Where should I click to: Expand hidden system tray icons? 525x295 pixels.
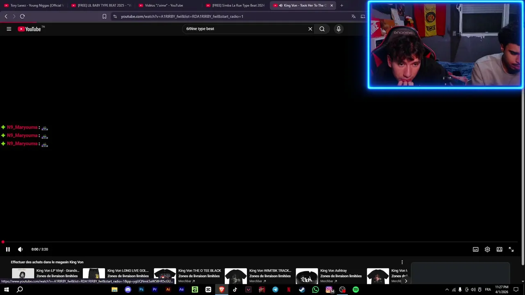click(x=447, y=290)
